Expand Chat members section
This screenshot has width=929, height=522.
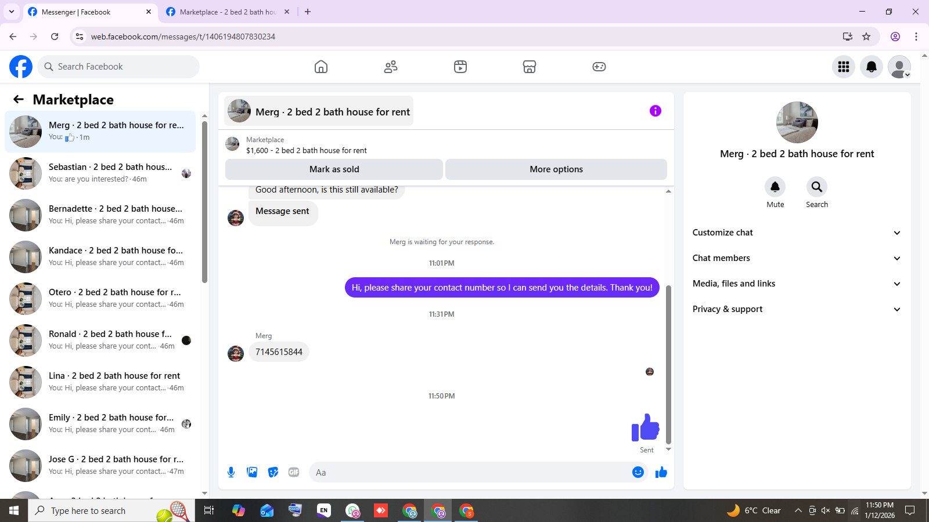(x=797, y=258)
